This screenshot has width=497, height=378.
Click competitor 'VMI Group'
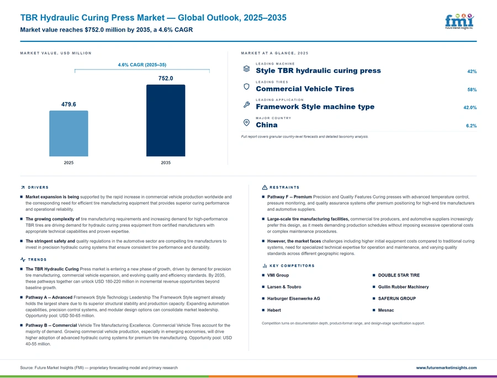[x=278, y=275]
